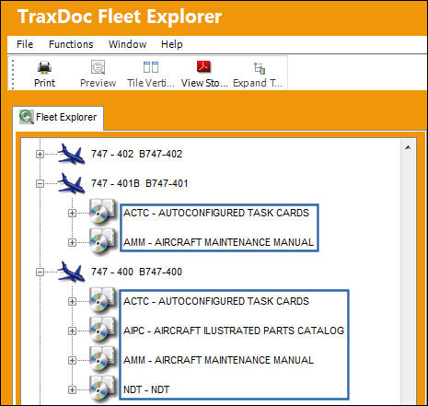Expand AIPC Aircraft Ilustrated Parts Catalog node
The image size is (428, 406).
coord(72,331)
